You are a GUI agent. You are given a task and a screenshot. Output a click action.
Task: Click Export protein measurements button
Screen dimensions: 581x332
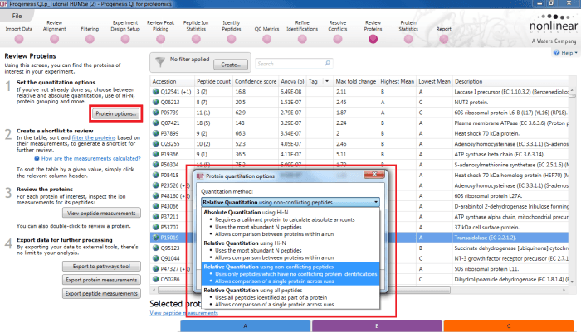tap(101, 280)
